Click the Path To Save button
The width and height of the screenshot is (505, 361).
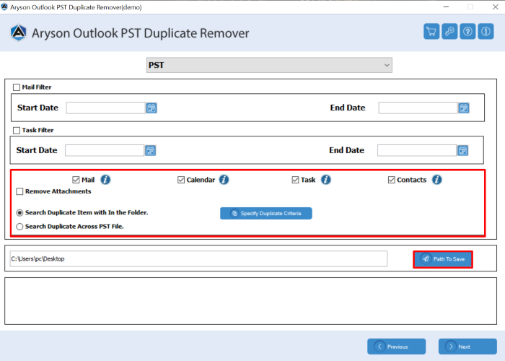point(443,259)
